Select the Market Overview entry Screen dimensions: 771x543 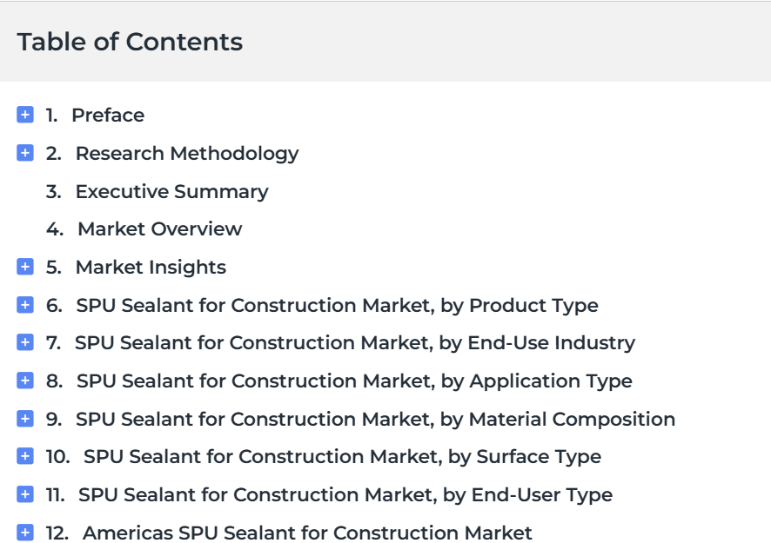coord(159,229)
